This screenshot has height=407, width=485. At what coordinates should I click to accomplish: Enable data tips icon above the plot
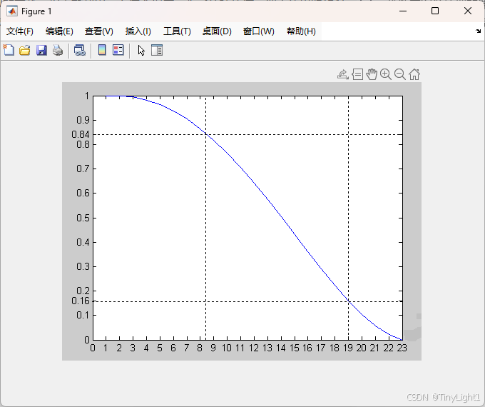[357, 75]
